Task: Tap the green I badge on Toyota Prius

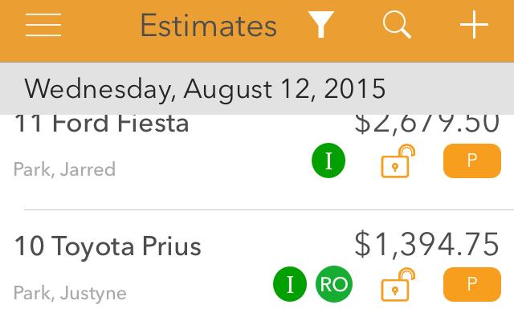Action: tap(290, 284)
